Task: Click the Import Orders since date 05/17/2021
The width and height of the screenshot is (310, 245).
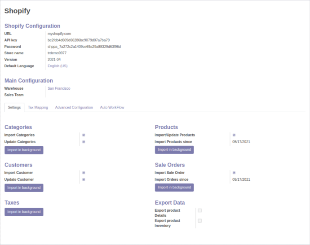Action: 241,179
